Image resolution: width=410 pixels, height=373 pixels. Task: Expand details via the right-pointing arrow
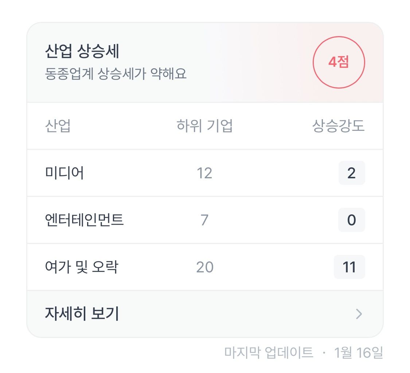[359, 314]
